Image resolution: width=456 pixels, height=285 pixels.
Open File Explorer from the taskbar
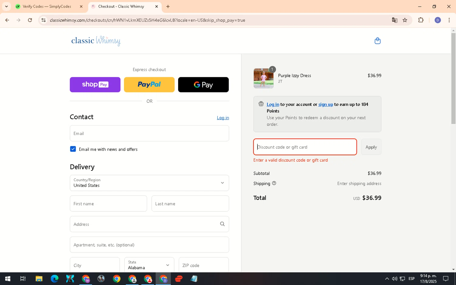(39, 279)
